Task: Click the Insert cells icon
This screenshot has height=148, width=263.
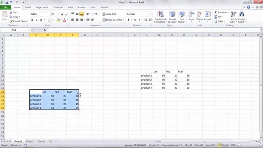Action: click(x=191, y=14)
